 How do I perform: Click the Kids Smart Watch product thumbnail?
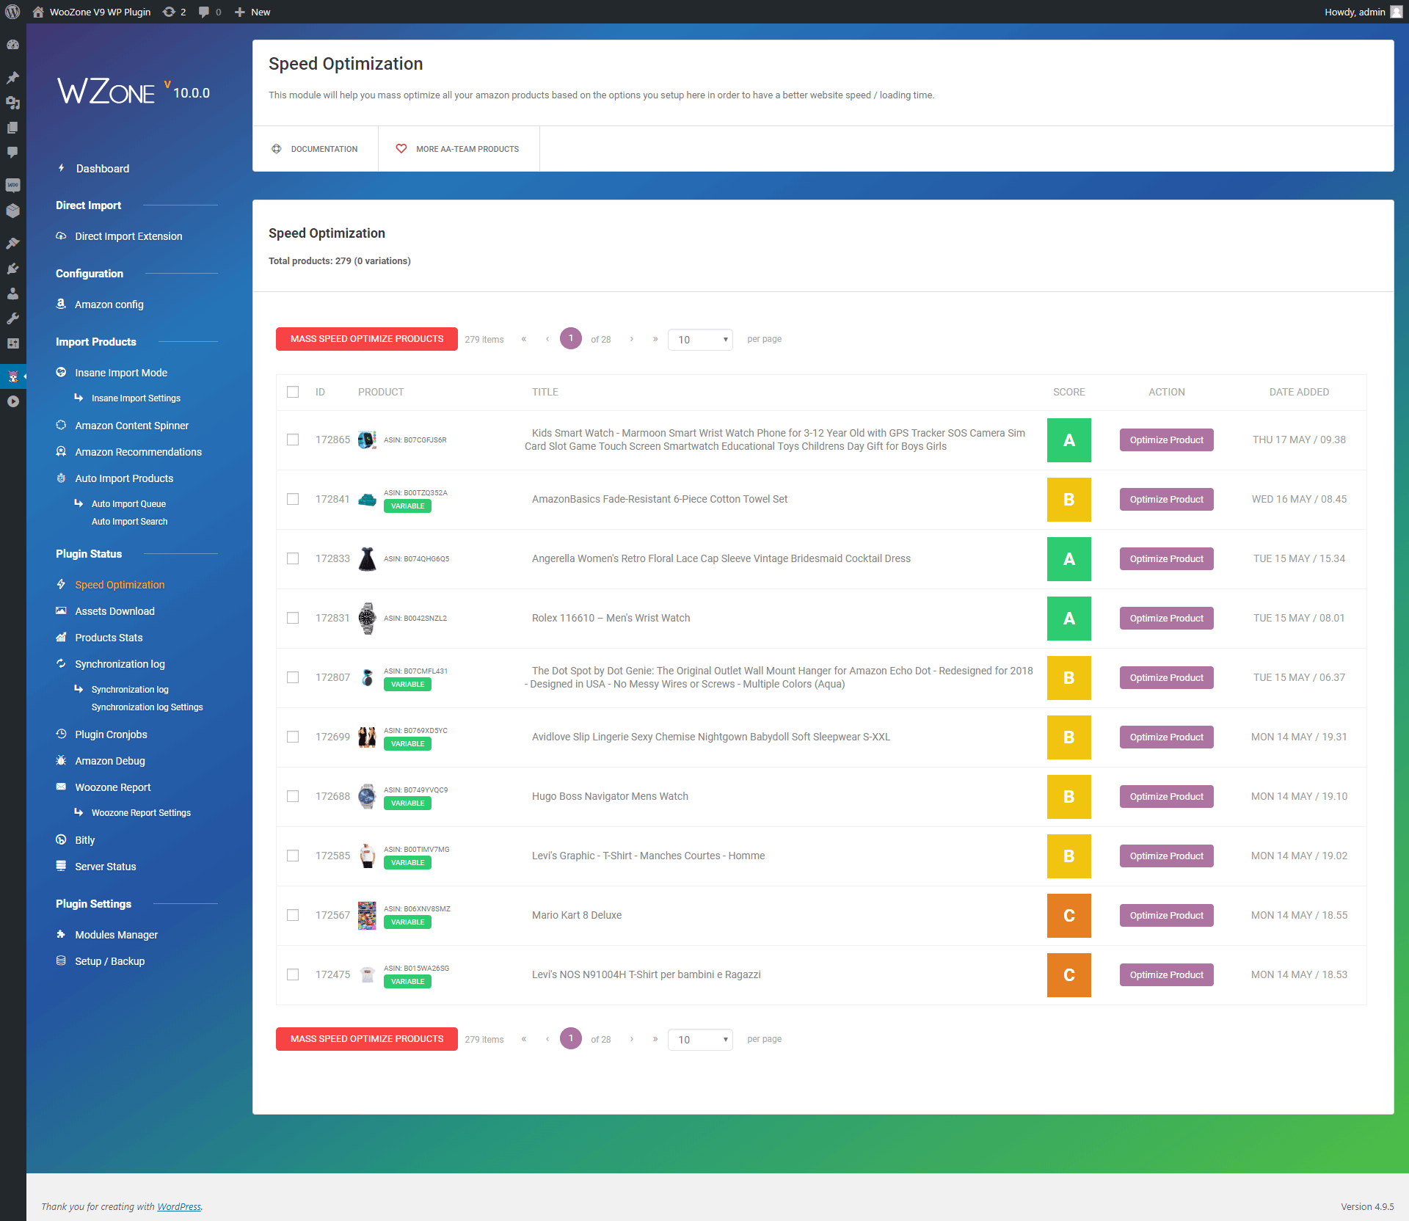coord(367,440)
